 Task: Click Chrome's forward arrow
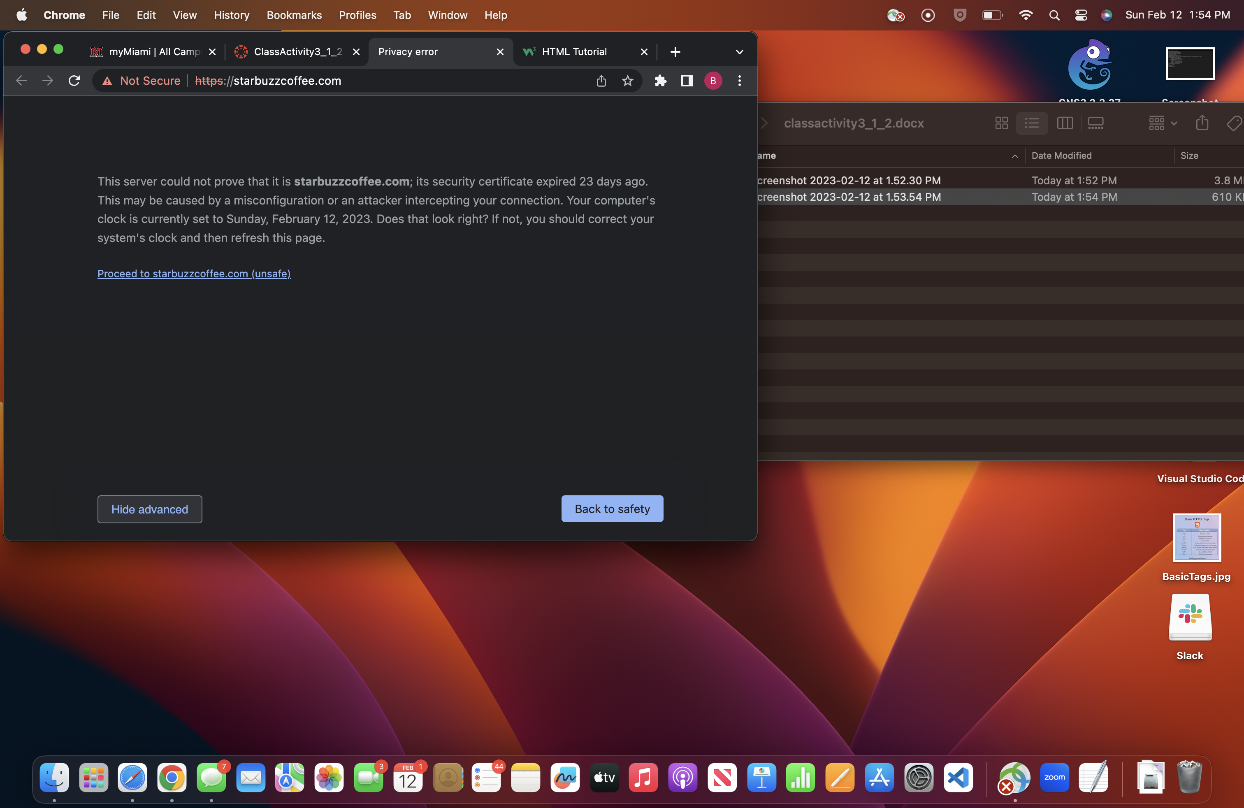pos(48,81)
